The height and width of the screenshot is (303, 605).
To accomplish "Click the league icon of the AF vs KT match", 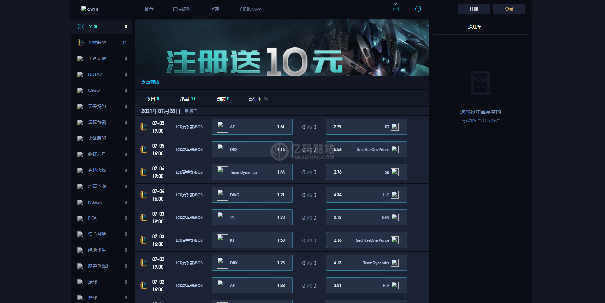I will point(144,127).
